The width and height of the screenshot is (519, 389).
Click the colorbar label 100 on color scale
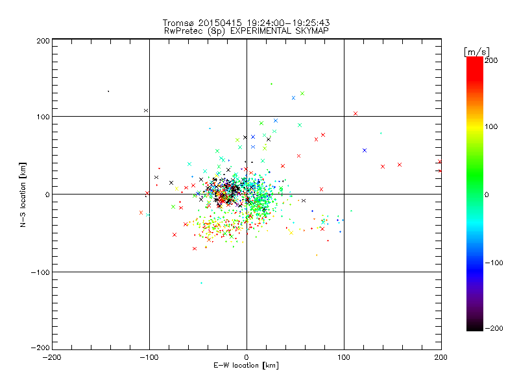coord(491,126)
